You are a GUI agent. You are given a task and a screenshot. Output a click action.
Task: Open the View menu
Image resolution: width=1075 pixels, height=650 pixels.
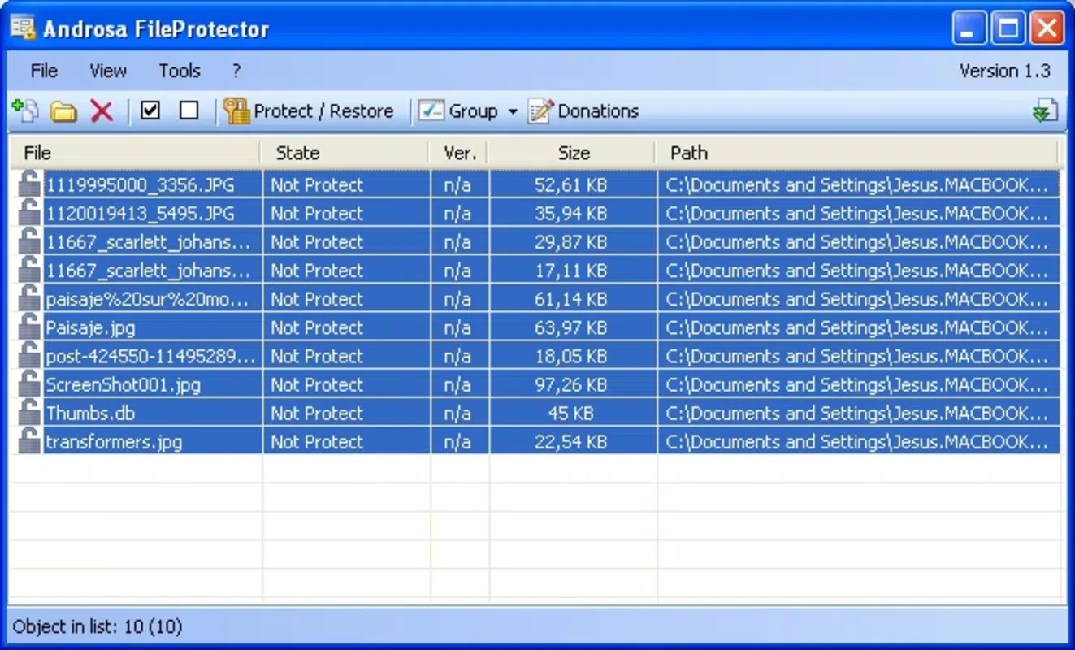tap(108, 71)
